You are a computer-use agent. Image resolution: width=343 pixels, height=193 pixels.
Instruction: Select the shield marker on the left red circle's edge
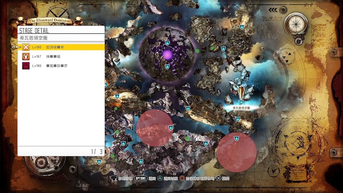(x=171, y=128)
